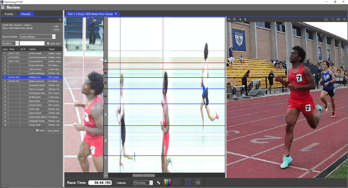
Task: Select row Granado, David
Action: pyautogui.click(x=32, y=85)
